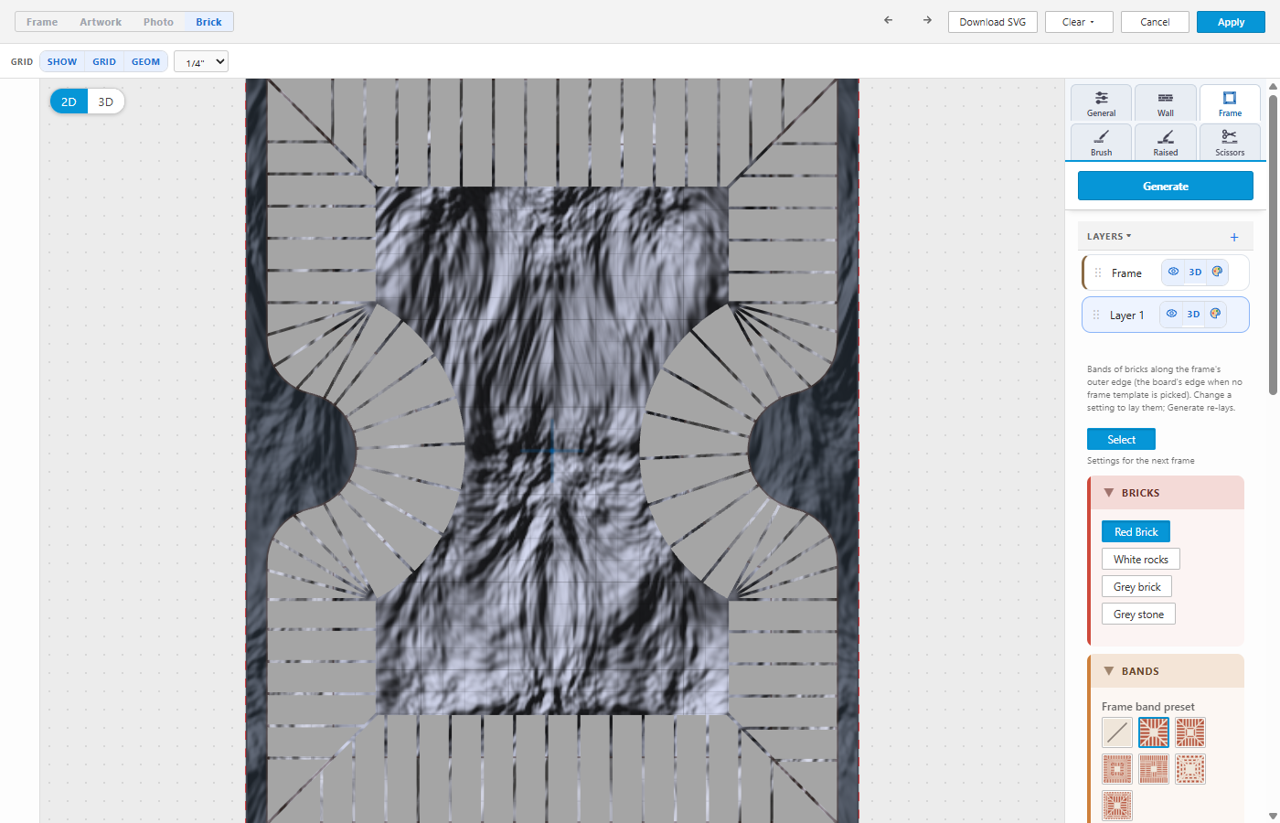Viewport: 1280px width, 823px height.
Task: Click the side panel scrollbar down arrow
Action: coord(1273,816)
